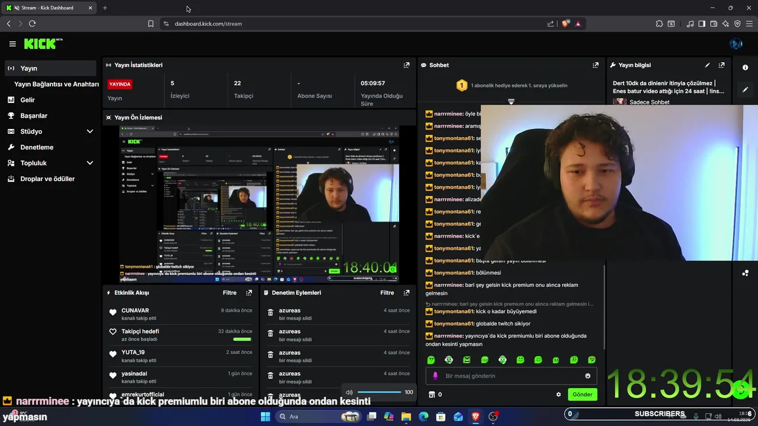Pop out the Yayın bilgisi panel
Image resolution: width=758 pixels, height=426 pixels.
tap(721, 65)
